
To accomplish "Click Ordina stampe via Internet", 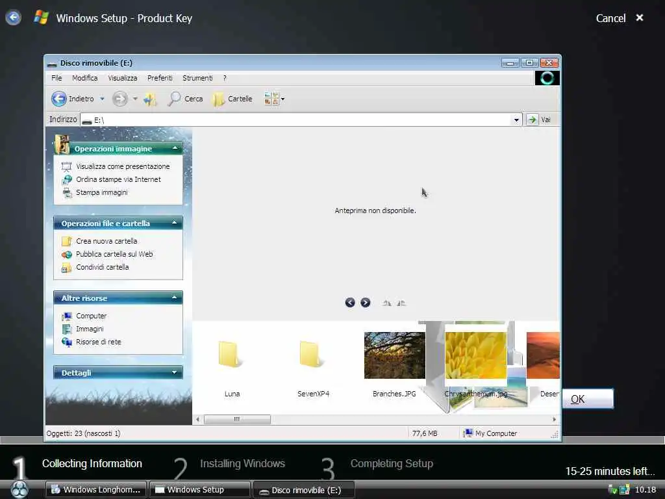I will pyautogui.click(x=118, y=179).
